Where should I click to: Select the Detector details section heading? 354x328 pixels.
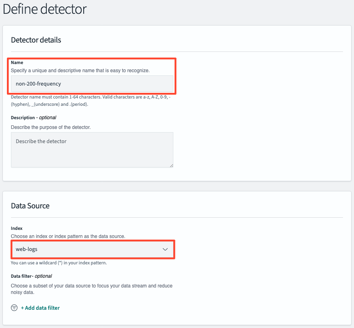[36, 40]
